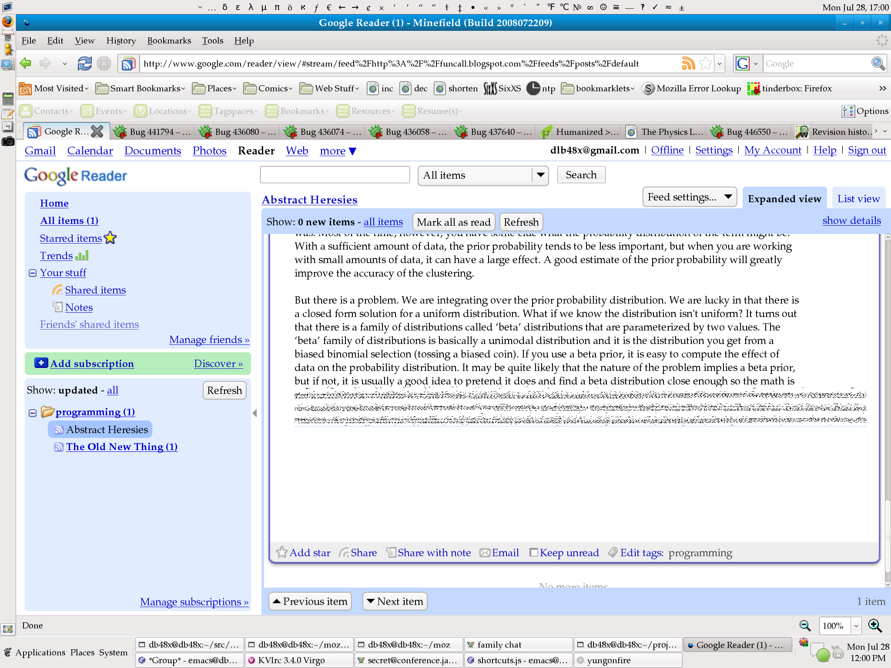Tick the Keep unread checkbox

533,553
